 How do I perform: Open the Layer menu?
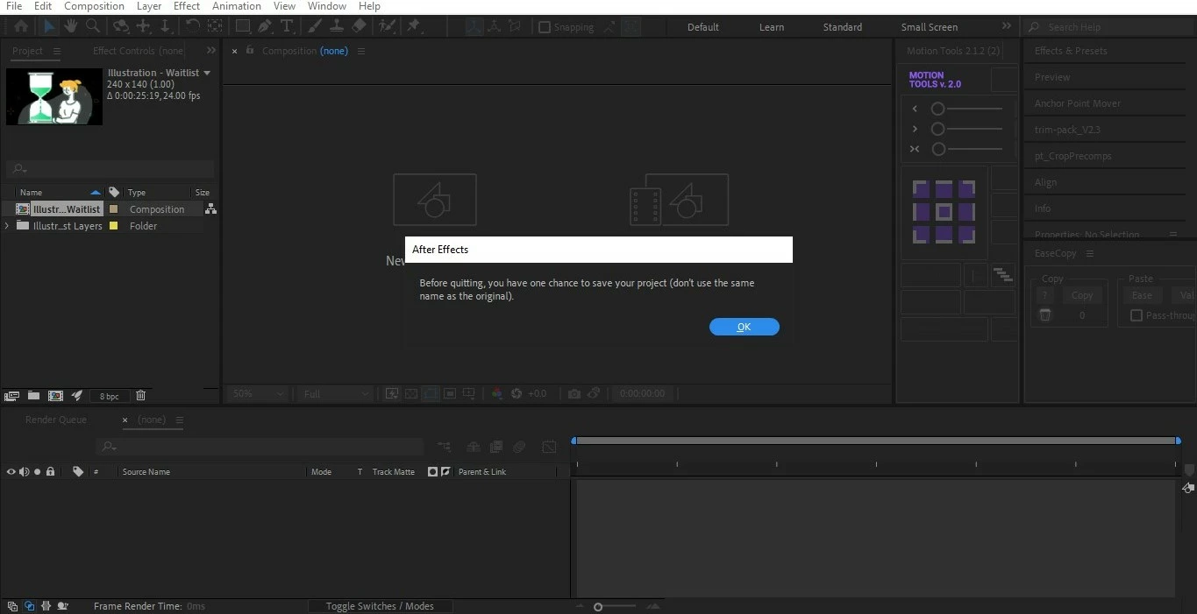click(149, 6)
